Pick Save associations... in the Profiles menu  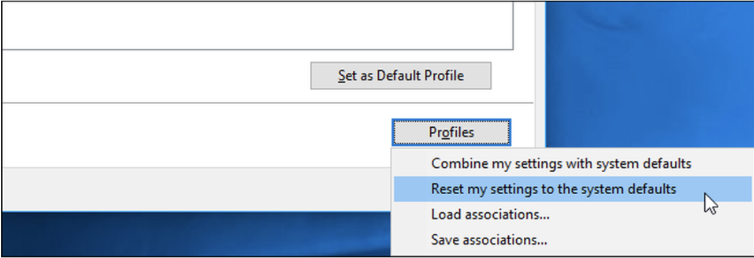(489, 239)
